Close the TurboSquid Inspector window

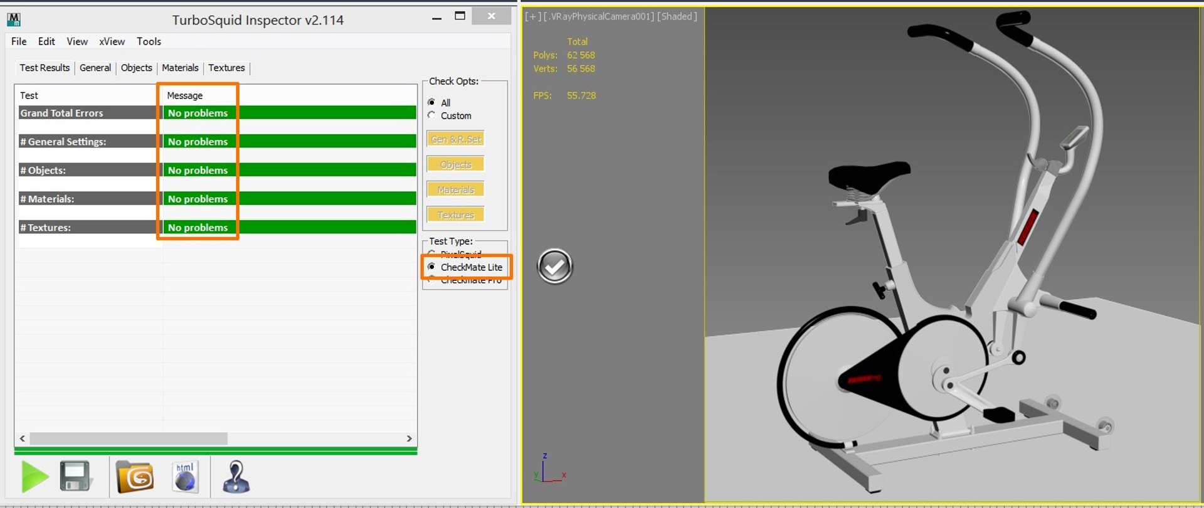click(491, 16)
